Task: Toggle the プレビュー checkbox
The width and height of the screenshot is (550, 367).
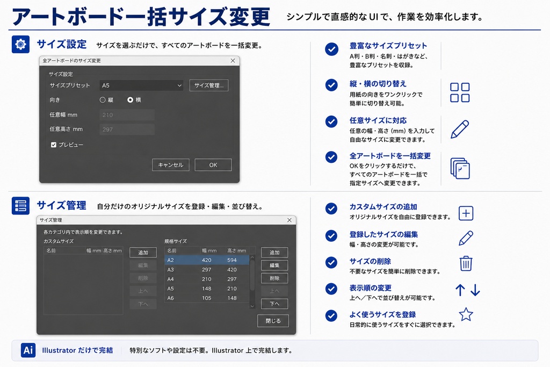Action: coord(54,145)
